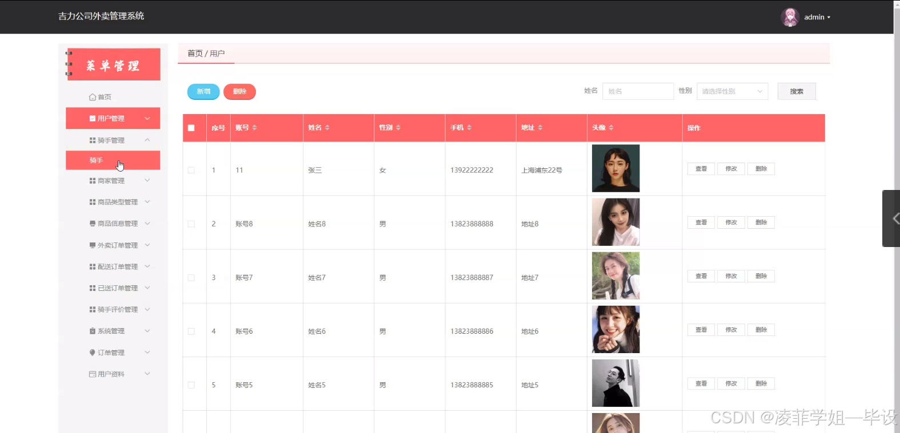Click the icon beside 用户管理
The height and width of the screenshot is (433, 900).
click(x=93, y=119)
